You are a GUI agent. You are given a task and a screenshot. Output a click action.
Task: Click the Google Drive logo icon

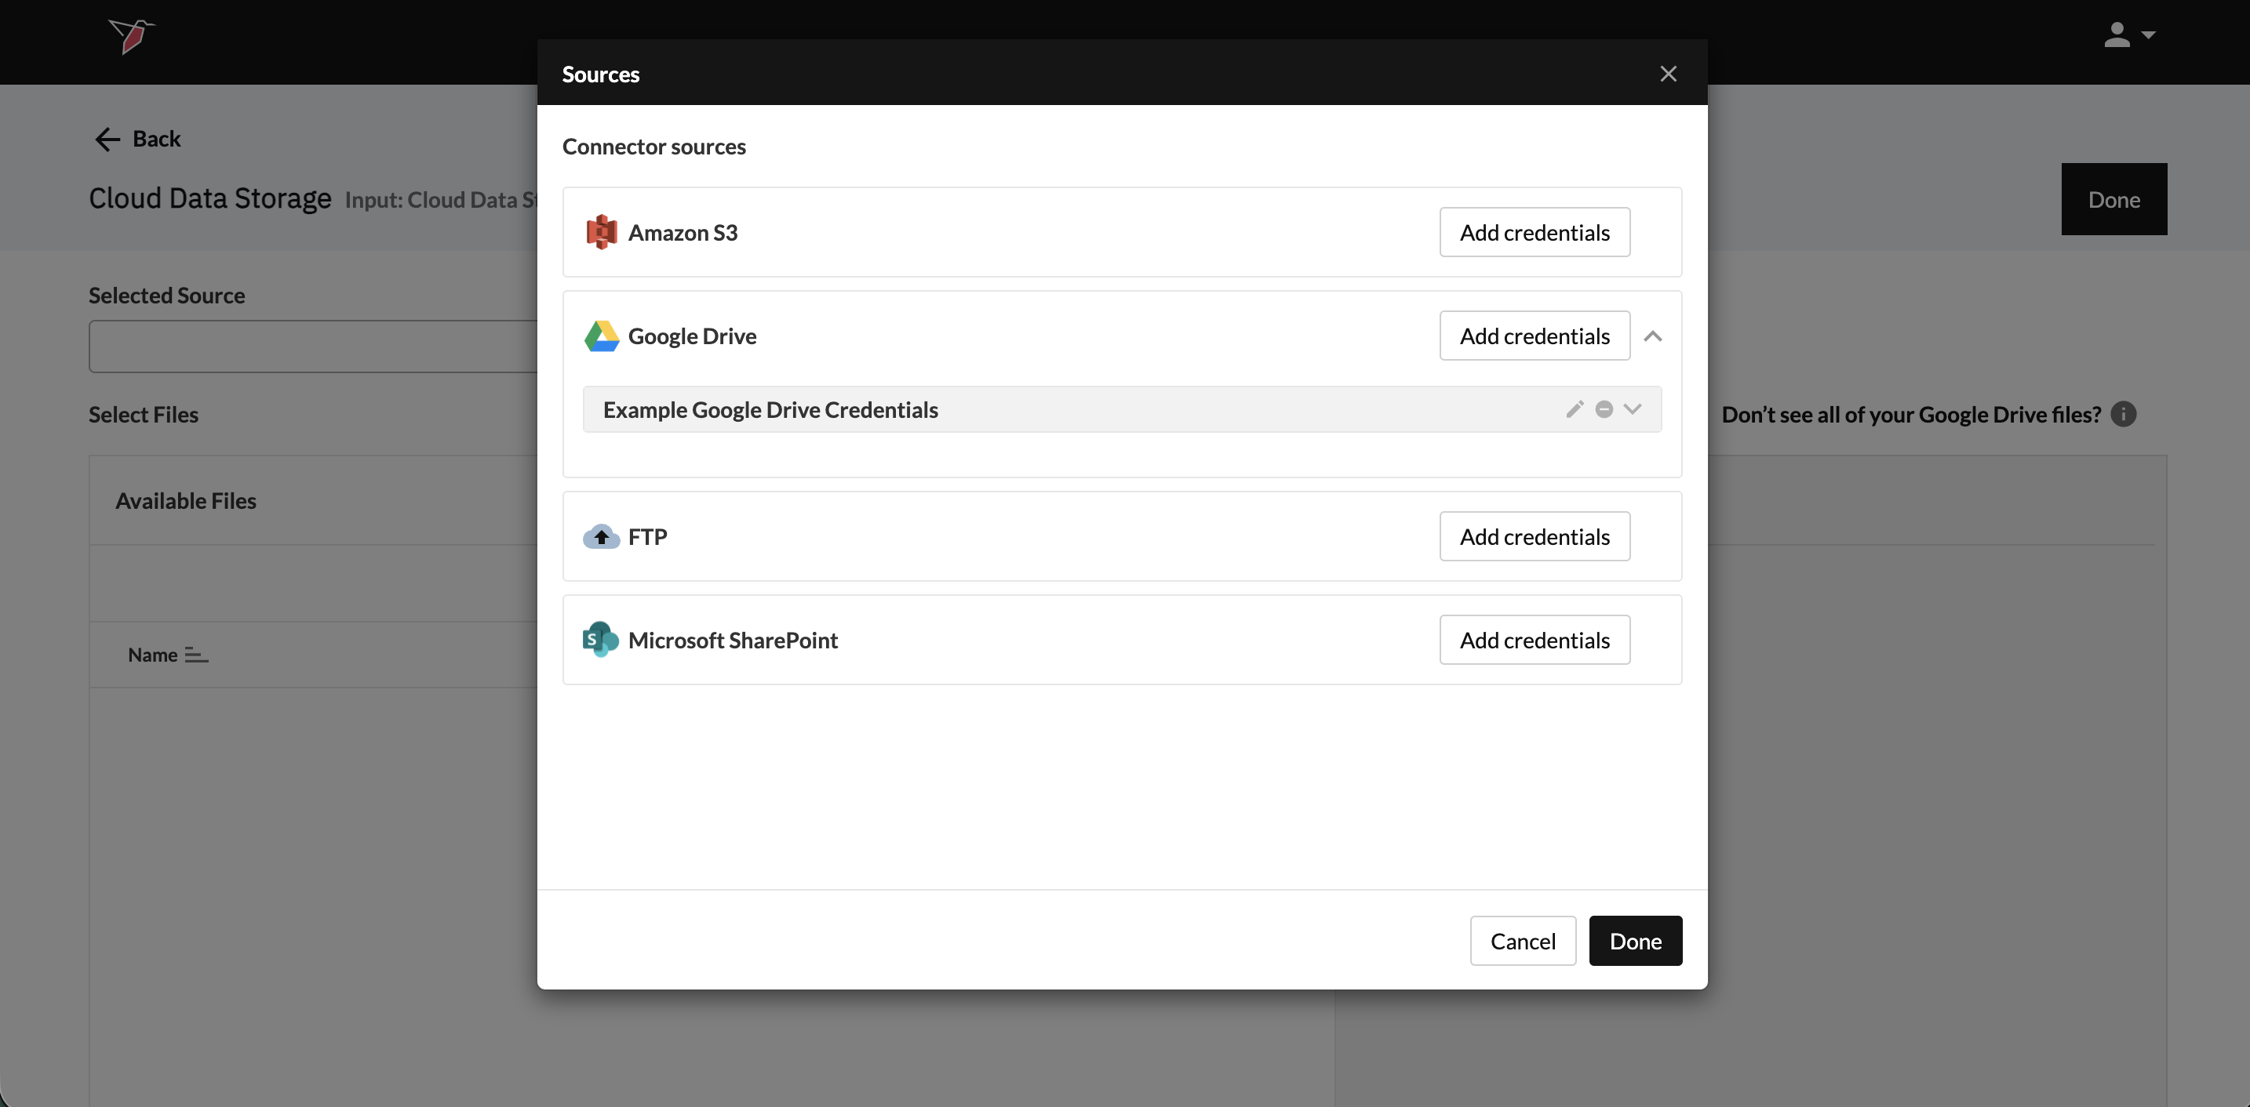[x=601, y=336]
